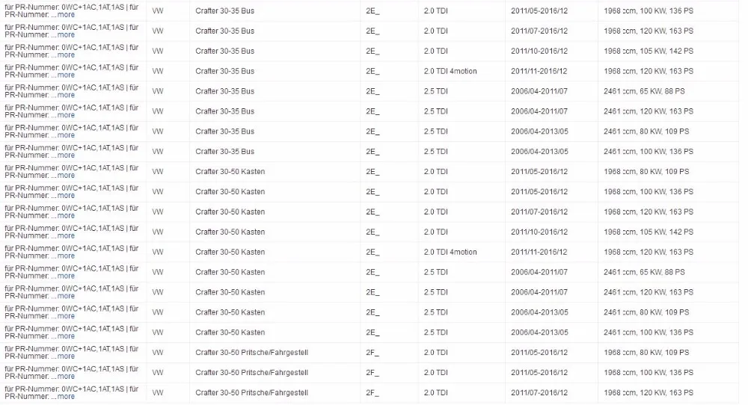This screenshot has height=405, width=748.
Task: Expand "more" in Pritsche/Fahrgestell 100 KW row
Action: click(x=66, y=377)
